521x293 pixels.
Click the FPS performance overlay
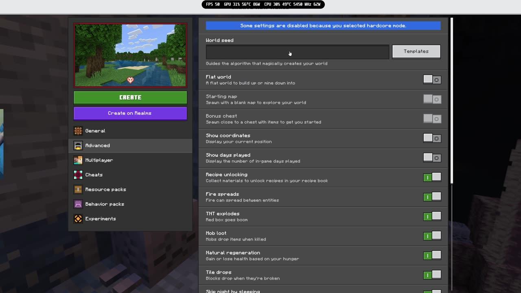tap(263, 4)
